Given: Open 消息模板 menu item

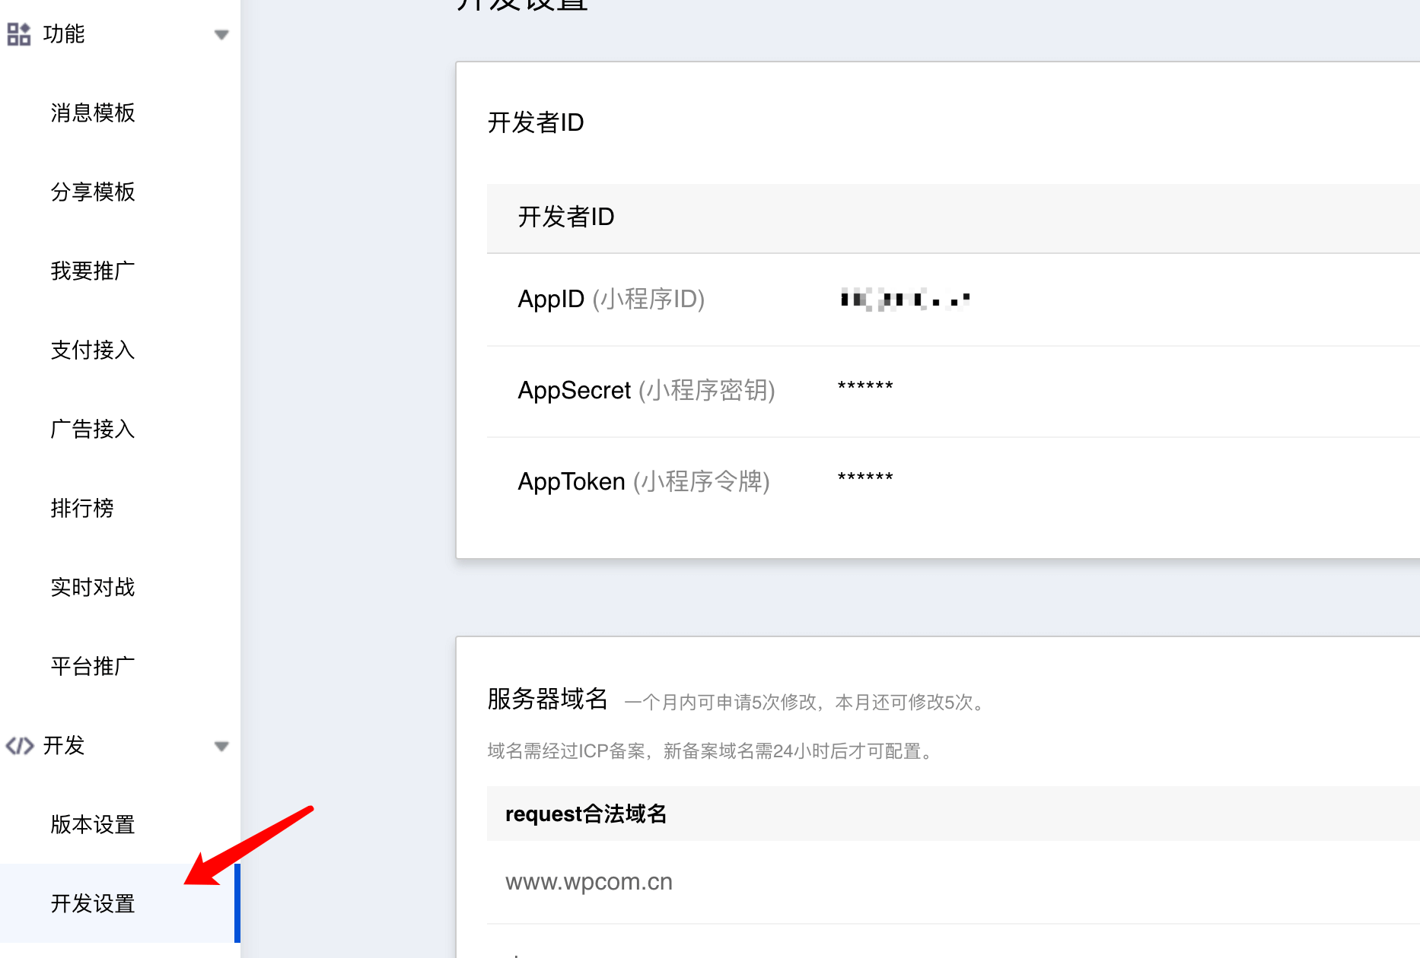Looking at the screenshot, I should [93, 113].
